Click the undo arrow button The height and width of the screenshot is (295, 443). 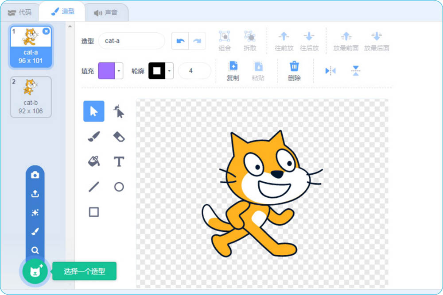(180, 41)
